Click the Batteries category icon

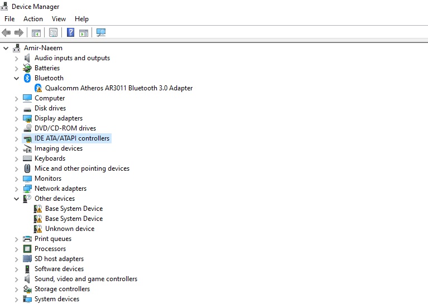coord(27,68)
